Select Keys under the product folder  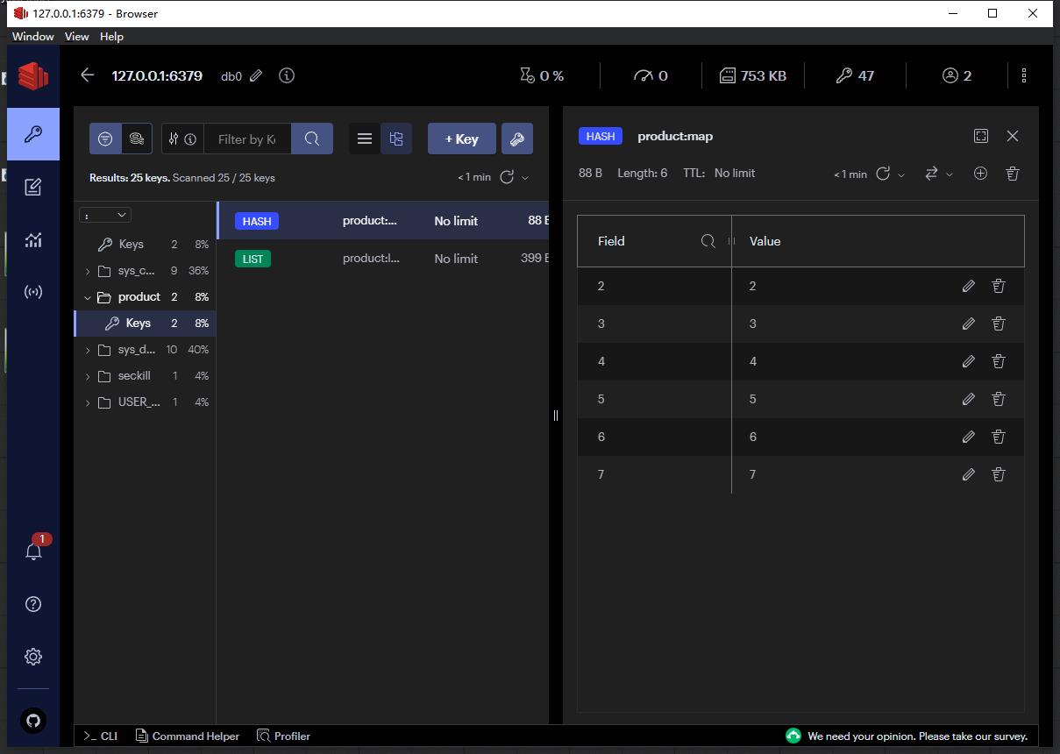tap(146, 324)
